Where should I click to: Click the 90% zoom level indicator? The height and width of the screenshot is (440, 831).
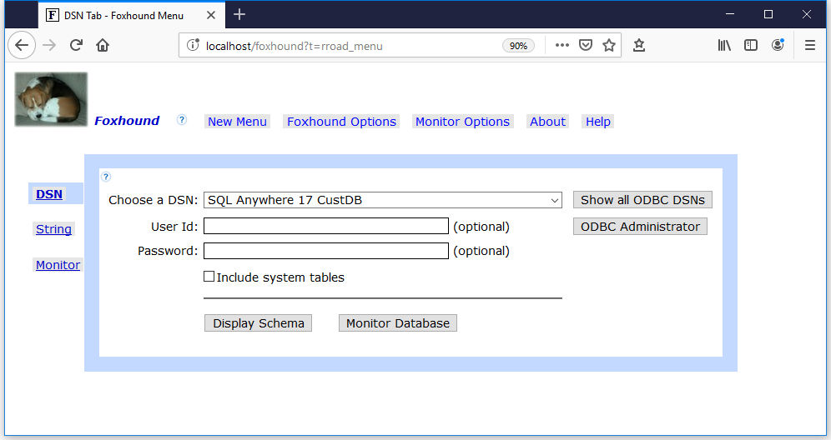pos(518,46)
